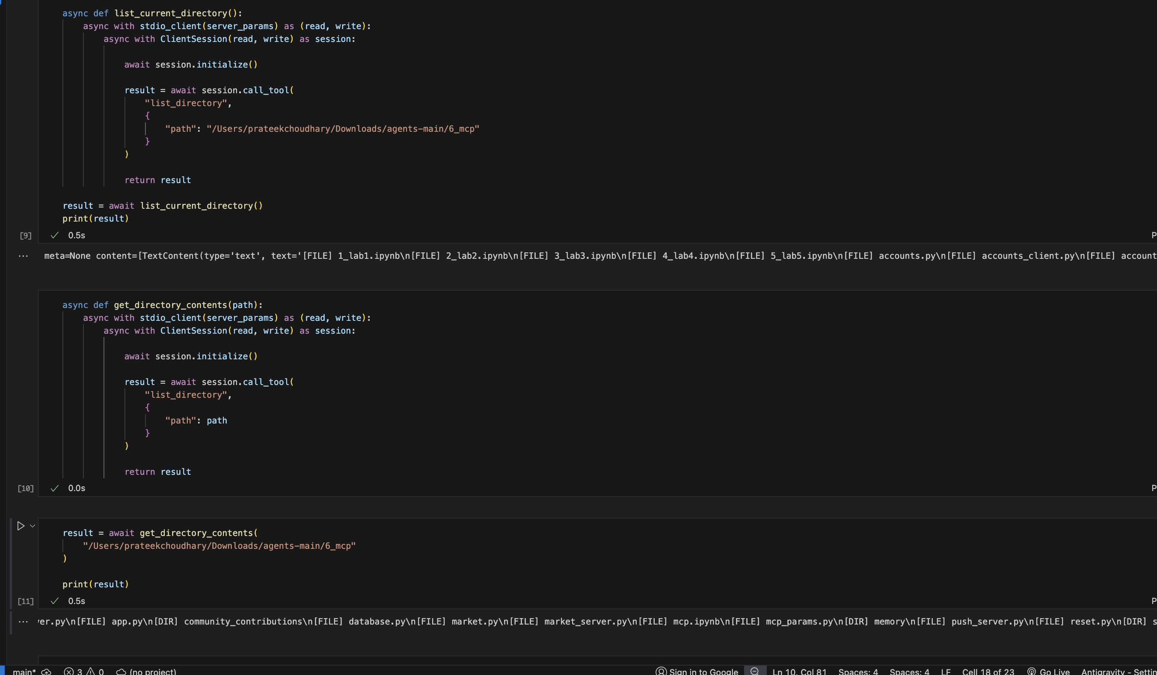Click '"path": path' line in cell 10

pyautogui.click(x=196, y=421)
